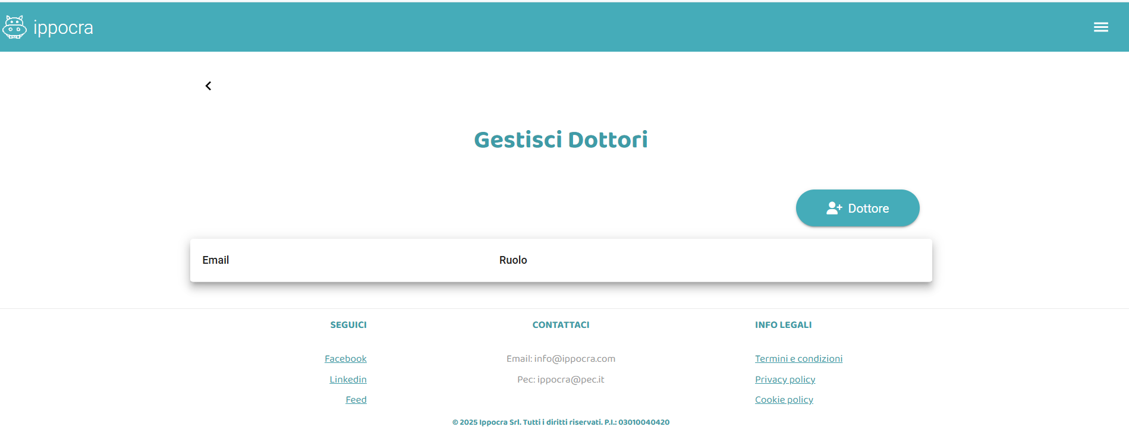1129x439 pixels.
Task: Go back using the left chevron arrow
Action: (x=208, y=86)
